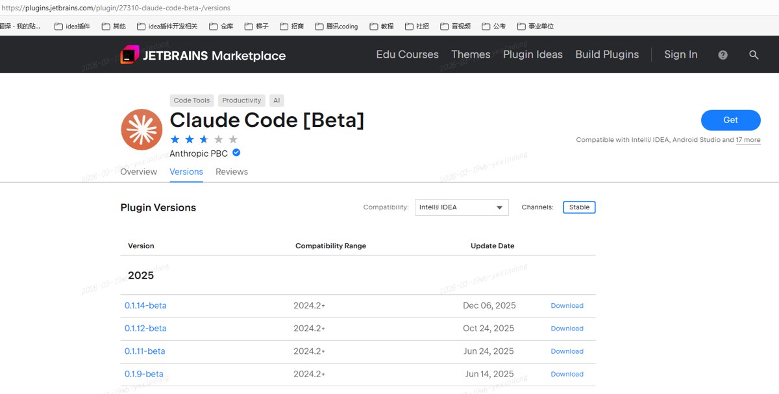
Task: Open the 音视频 bookmark folder
Action: click(x=455, y=27)
